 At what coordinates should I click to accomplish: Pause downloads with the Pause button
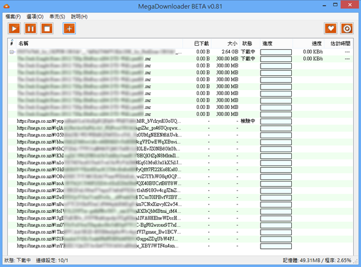(31, 28)
